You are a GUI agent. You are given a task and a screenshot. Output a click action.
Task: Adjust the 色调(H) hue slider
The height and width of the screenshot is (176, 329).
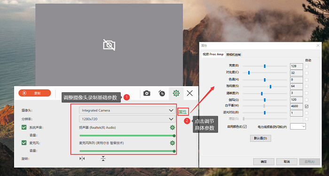coord(265,80)
